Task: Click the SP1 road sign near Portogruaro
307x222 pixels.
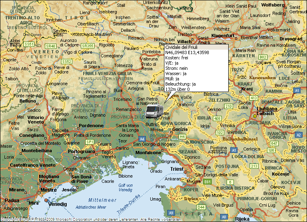Action: [x=90, y=142]
